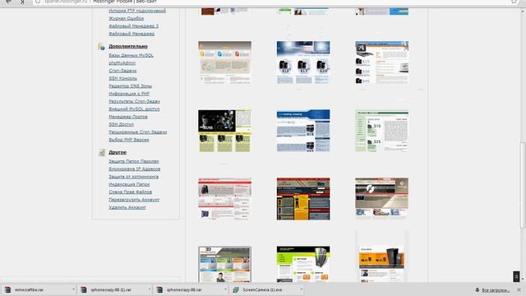The image size is (526, 296).
Task: Open Блокировка IP Адресов link
Action: pyautogui.click(x=135, y=169)
